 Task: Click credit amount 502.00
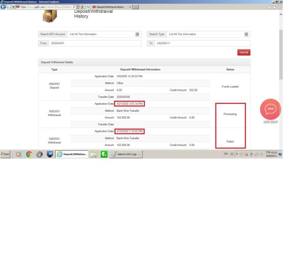[x=193, y=90]
